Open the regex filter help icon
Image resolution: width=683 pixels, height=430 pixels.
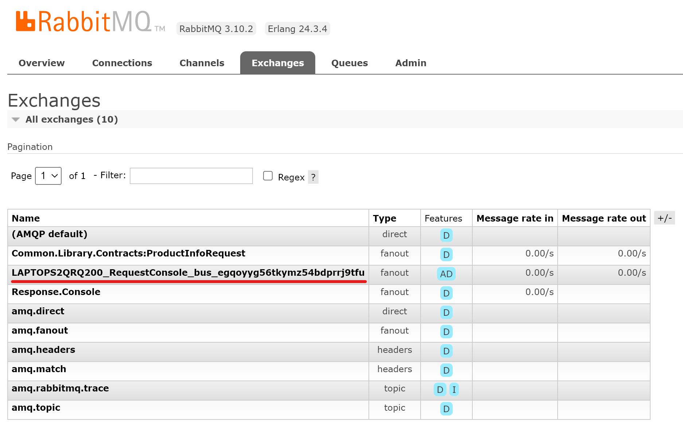[x=313, y=177]
